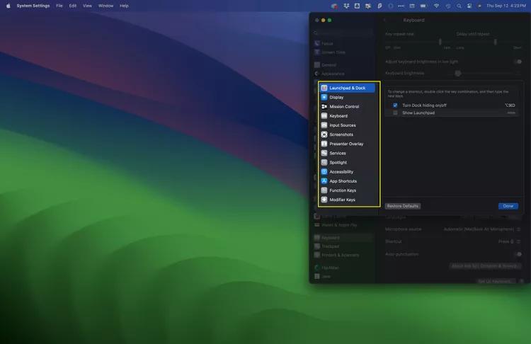Select Mission Control in the shortcuts list

coord(347,107)
